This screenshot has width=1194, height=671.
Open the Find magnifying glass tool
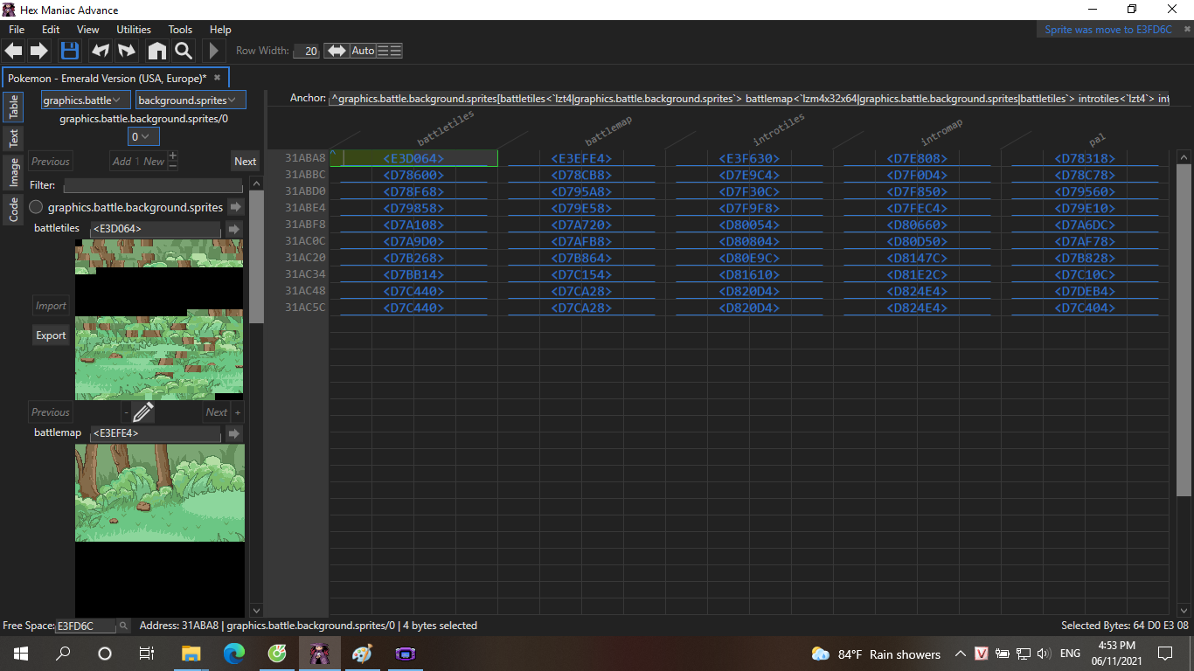click(183, 51)
